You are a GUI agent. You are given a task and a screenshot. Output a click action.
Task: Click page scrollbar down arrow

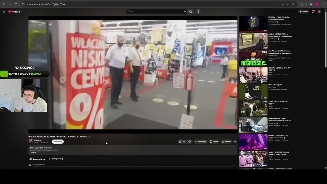(x=325, y=168)
